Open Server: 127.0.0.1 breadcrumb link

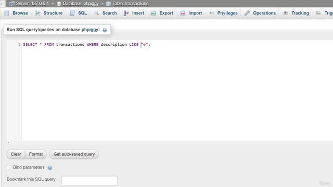pyautogui.click(x=32, y=4)
